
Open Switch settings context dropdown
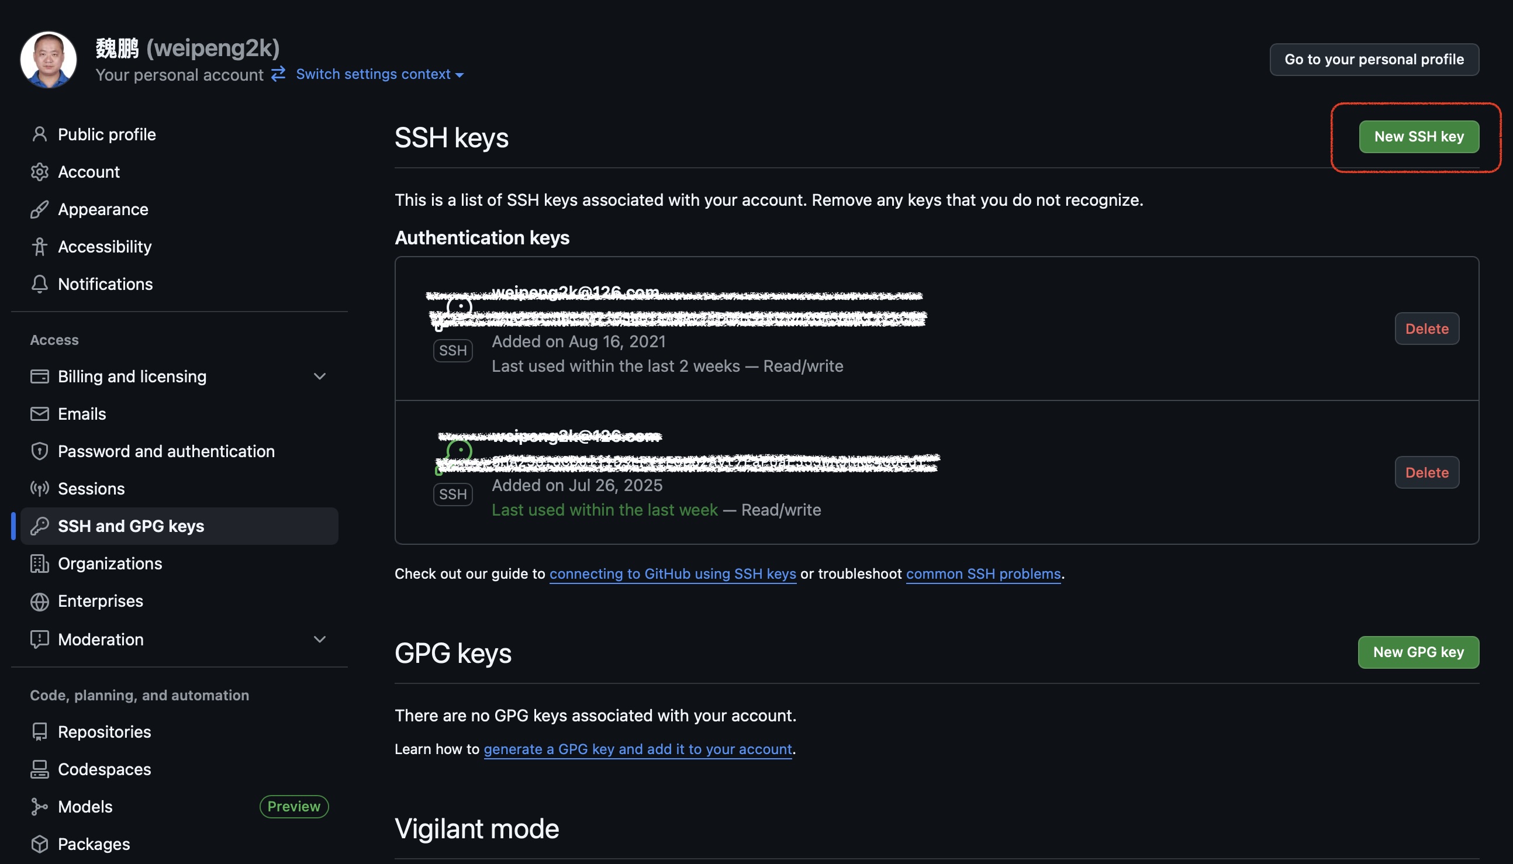click(x=380, y=74)
